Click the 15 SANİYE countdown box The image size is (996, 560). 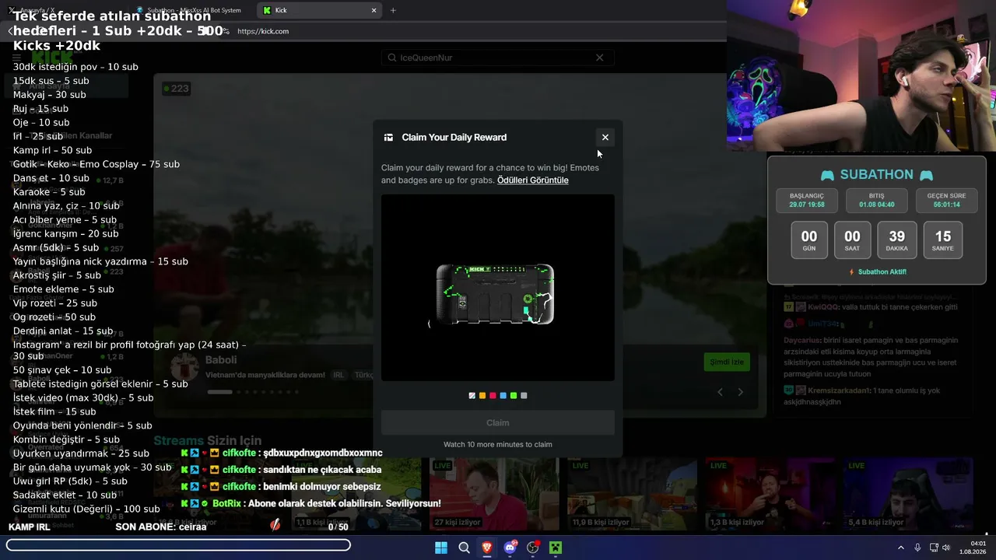pos(943,240)
